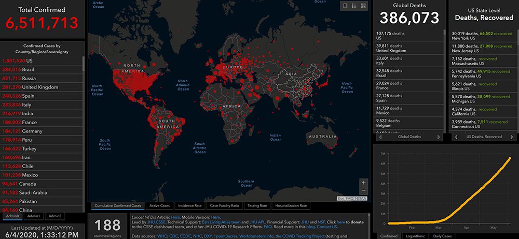This screenshot has width=519, height=239.
Task: Open the basemap gallery grid icon
Action: click(363, 6)
